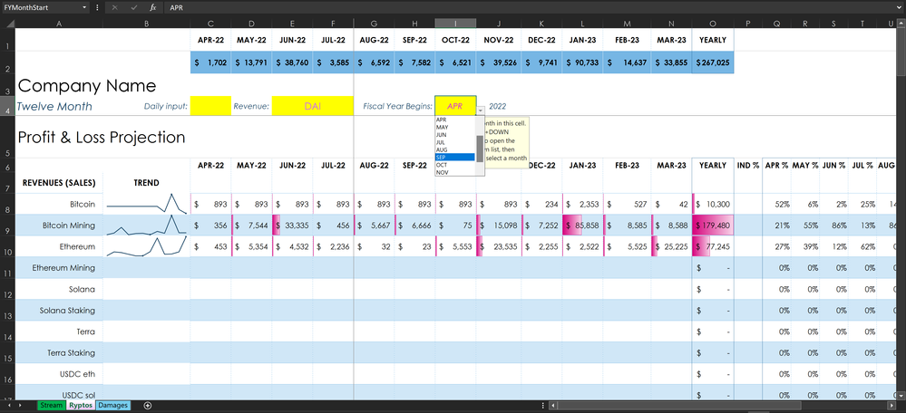Click Bitcoin Mining JUN-22 value 33,335
The height and width of the screenshot is (413, 906).
tap(292, 226)
